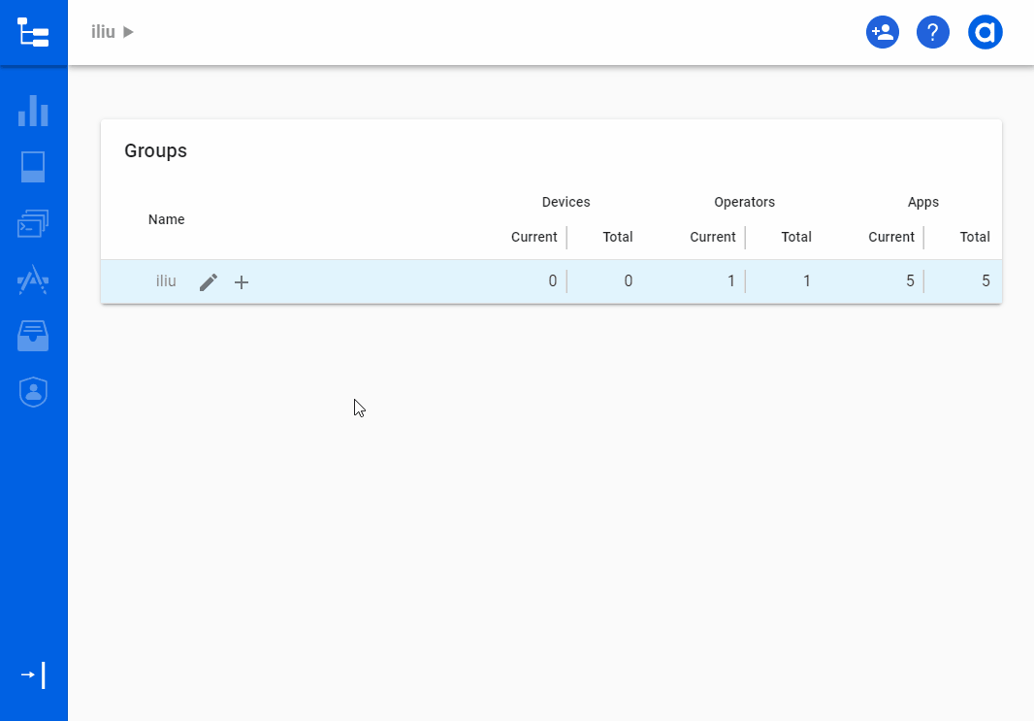Select the iliu group name in the table
Image resolution: width=1034 pixels, height=721 pixels.
click(165, 281)
